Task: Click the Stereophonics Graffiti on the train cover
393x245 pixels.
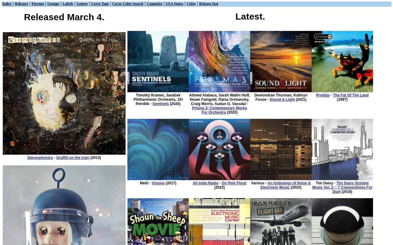Action: pyautogui.click(x=64, y=93)
